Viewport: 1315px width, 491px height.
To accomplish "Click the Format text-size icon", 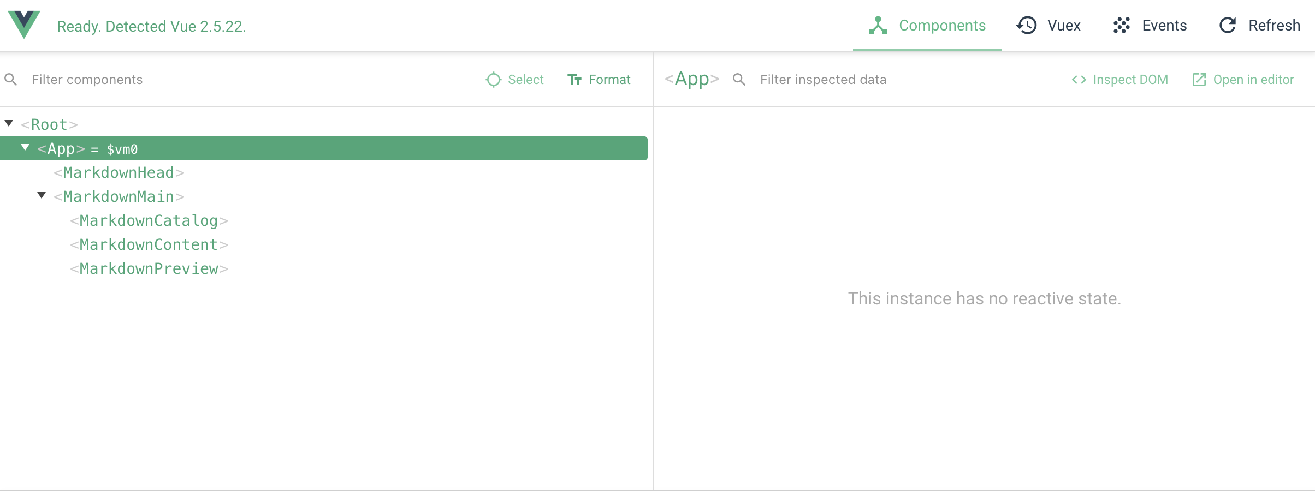I will pos(574,80).
